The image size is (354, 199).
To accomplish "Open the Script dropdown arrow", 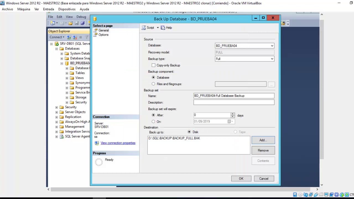I will click(158, 28).
